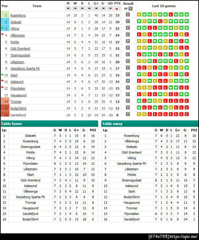This screenshot has height=240, width=199.
Task: Sort standings by matches played (M)
Action: pyautogui.click(x=68, y=9)
